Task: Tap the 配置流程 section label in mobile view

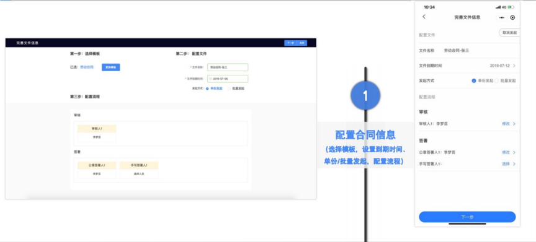Action: (427, 97)
